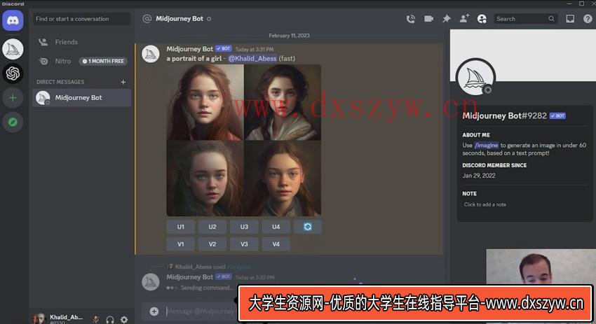Click the Search field in header
Screen dimensions: 596x324
526,19
